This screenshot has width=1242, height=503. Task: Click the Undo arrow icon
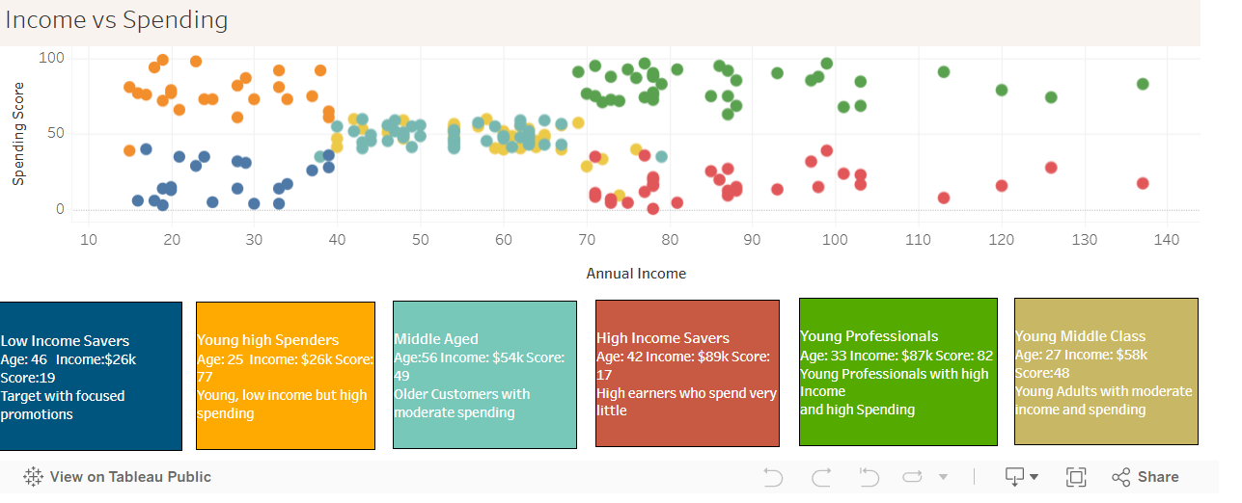click(772, 477)
